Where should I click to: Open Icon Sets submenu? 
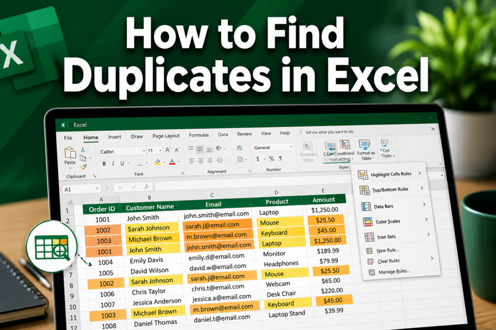pyautogui.click(x=397, y=236)
